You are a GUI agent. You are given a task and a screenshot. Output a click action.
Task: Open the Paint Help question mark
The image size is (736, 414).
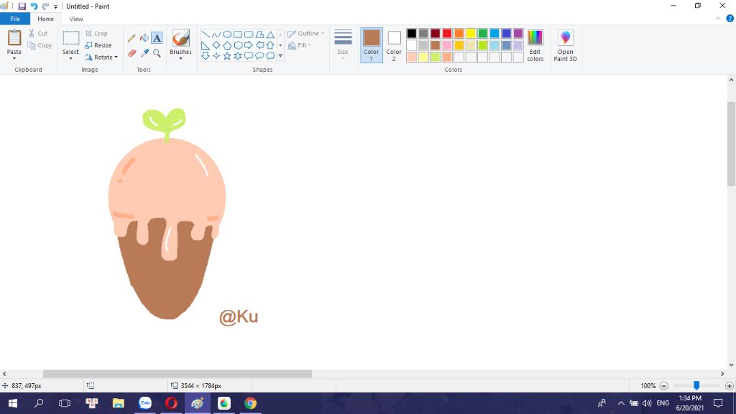[730, 19]
